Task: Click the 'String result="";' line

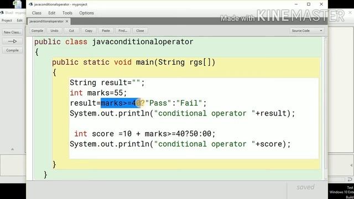Action: (107, 82)
